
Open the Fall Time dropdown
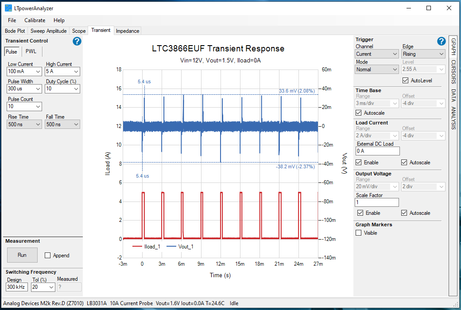(x=62, y=124)
